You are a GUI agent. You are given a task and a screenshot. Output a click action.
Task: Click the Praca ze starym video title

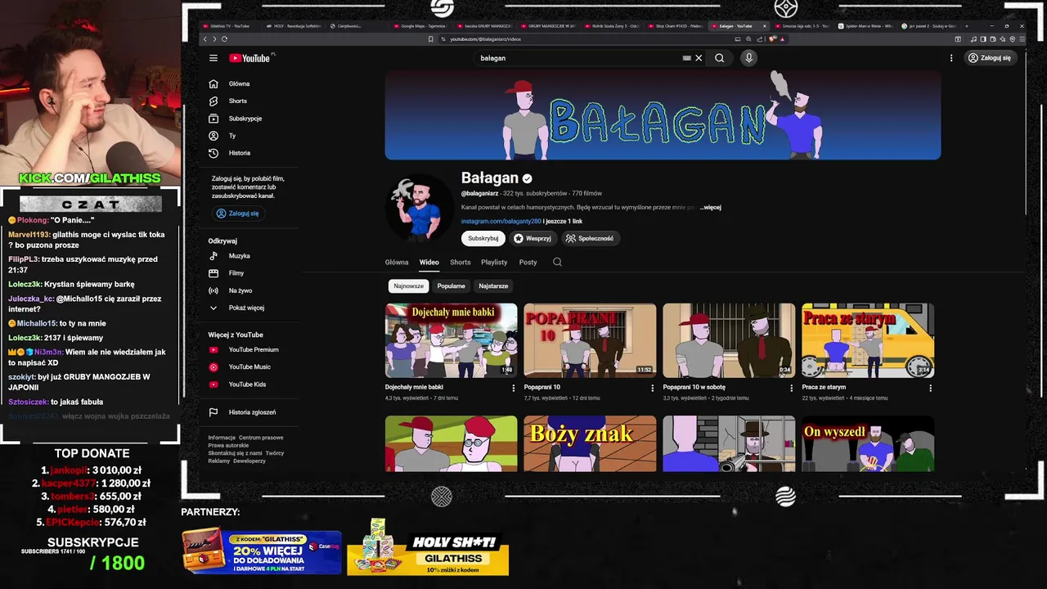click(824, 387)
